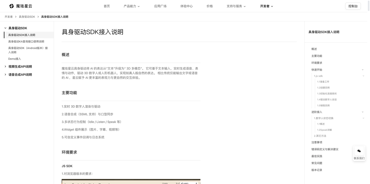This screenshot has height=184, width=370.
Task: Open 应用广场 in top navigation
Action: (160, 6)
